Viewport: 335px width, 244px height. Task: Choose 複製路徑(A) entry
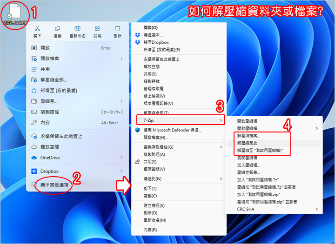coord(154,154)
